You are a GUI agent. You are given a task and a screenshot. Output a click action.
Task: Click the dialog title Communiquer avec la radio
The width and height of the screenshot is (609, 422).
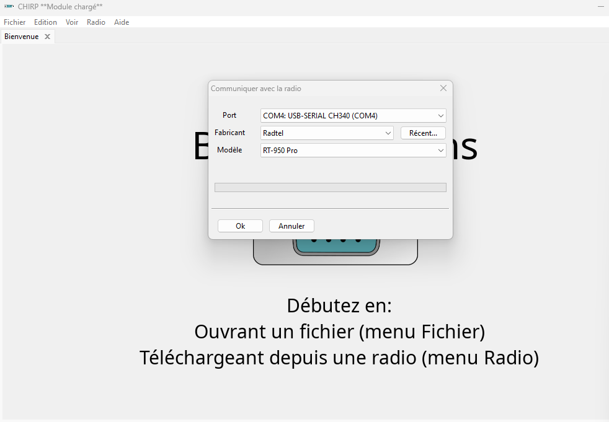[256, 89]
